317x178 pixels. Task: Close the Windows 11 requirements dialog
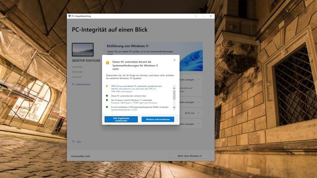[x=175, y=60]
